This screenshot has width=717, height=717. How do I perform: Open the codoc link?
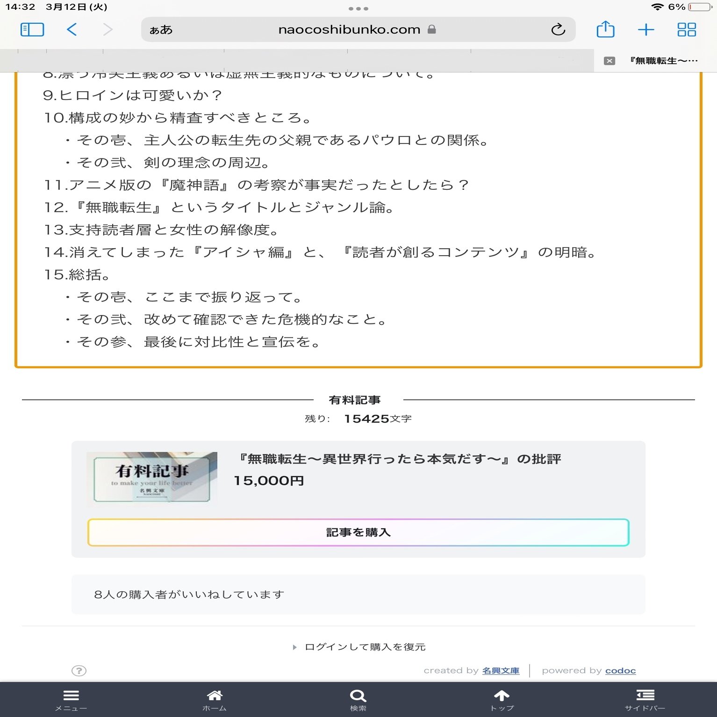pos(620,671)
